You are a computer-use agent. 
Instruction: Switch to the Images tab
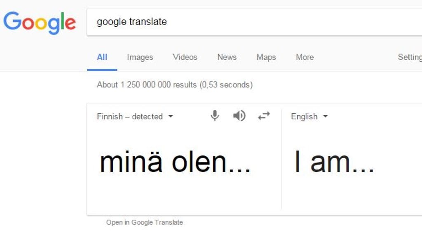click(x=140, y=57)
